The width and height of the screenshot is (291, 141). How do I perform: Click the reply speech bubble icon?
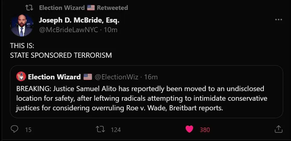point(14,129)
